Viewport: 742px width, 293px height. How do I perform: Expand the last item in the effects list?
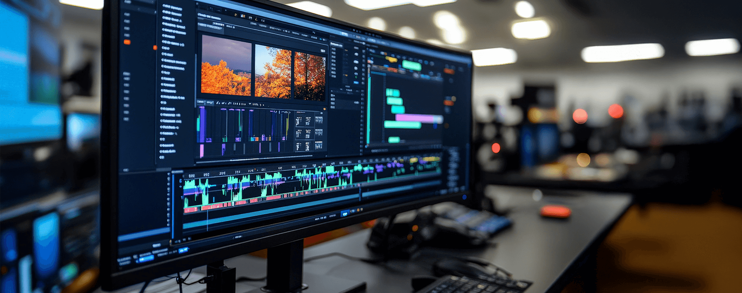tap(162, 157)
